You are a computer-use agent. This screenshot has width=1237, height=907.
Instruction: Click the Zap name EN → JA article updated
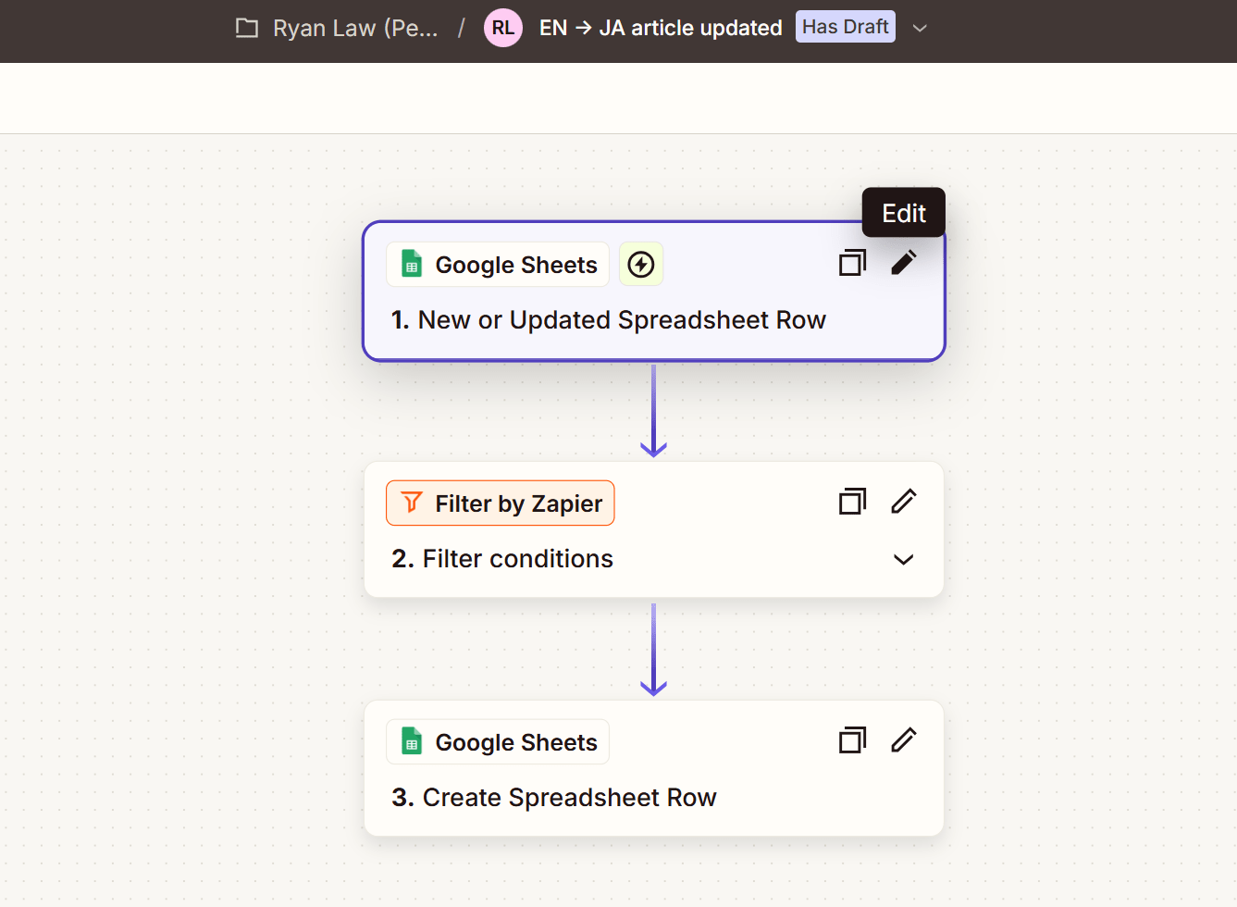661,28
